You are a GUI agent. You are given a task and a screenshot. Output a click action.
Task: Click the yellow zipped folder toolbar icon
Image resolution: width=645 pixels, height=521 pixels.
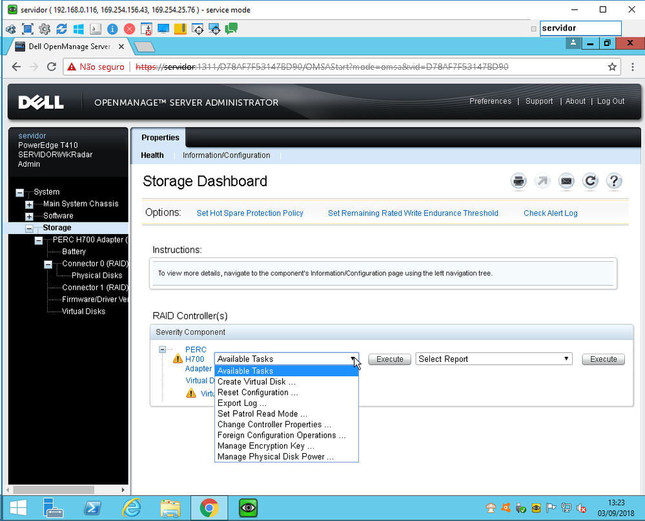180,29
